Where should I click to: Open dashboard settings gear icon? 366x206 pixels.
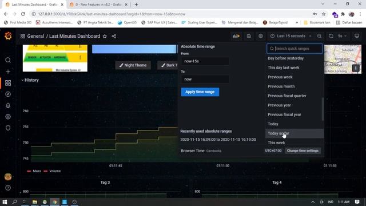click(261, 36)
